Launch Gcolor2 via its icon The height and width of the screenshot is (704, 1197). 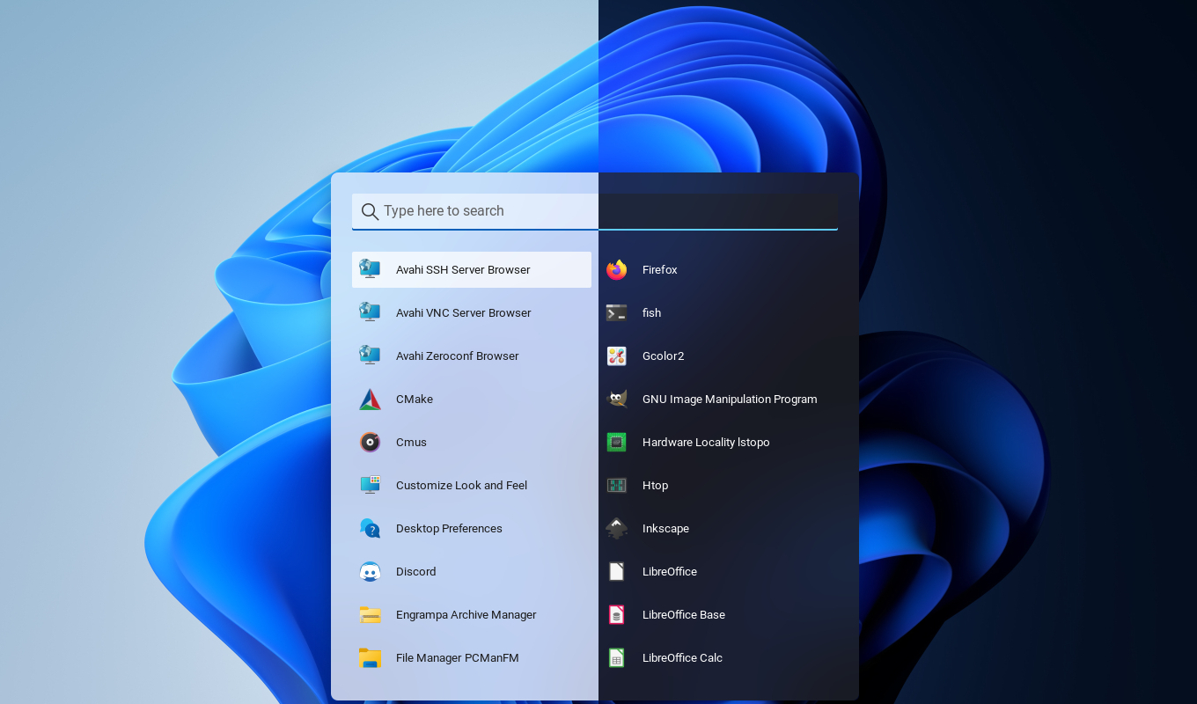coord(617,356)
